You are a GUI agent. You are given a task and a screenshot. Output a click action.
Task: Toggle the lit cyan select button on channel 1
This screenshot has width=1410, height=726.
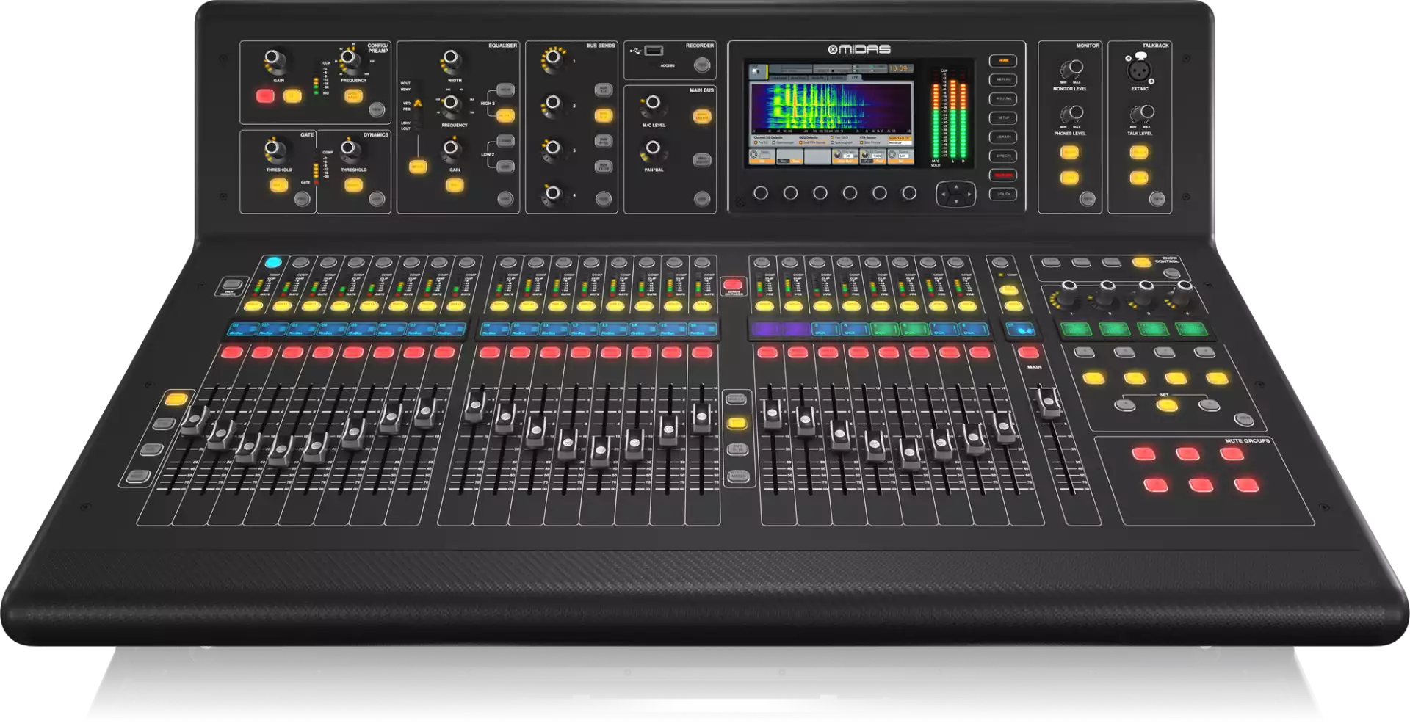pos(273,262)
